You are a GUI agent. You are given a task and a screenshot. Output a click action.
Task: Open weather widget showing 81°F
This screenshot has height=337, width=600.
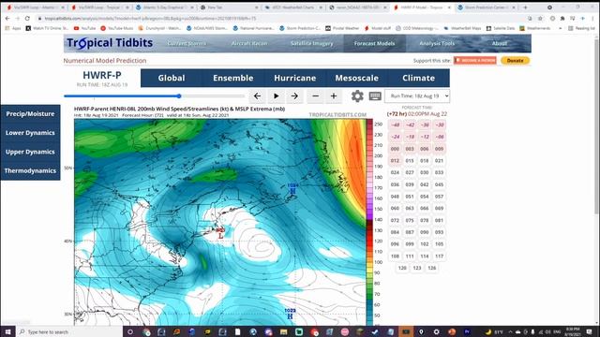(494, 331)
